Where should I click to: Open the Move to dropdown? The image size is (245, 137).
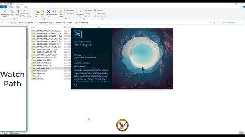[x=37, y=13]
